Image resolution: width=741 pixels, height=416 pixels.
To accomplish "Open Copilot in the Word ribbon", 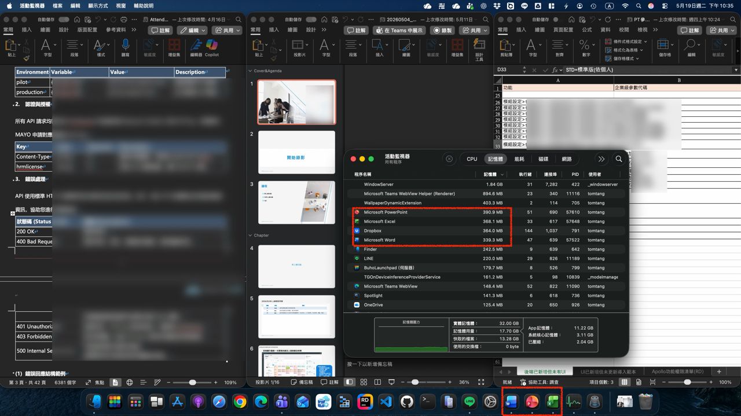I will (x=212, y=47).
